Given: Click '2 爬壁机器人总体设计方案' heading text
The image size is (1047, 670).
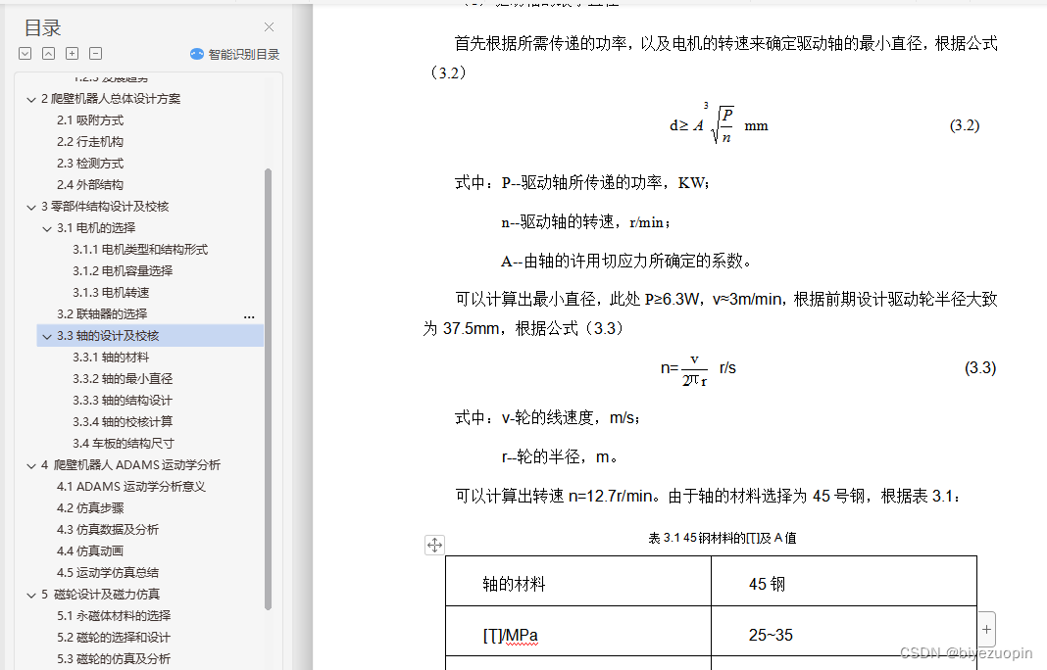Looking at the screenshot, I should 111,99.
